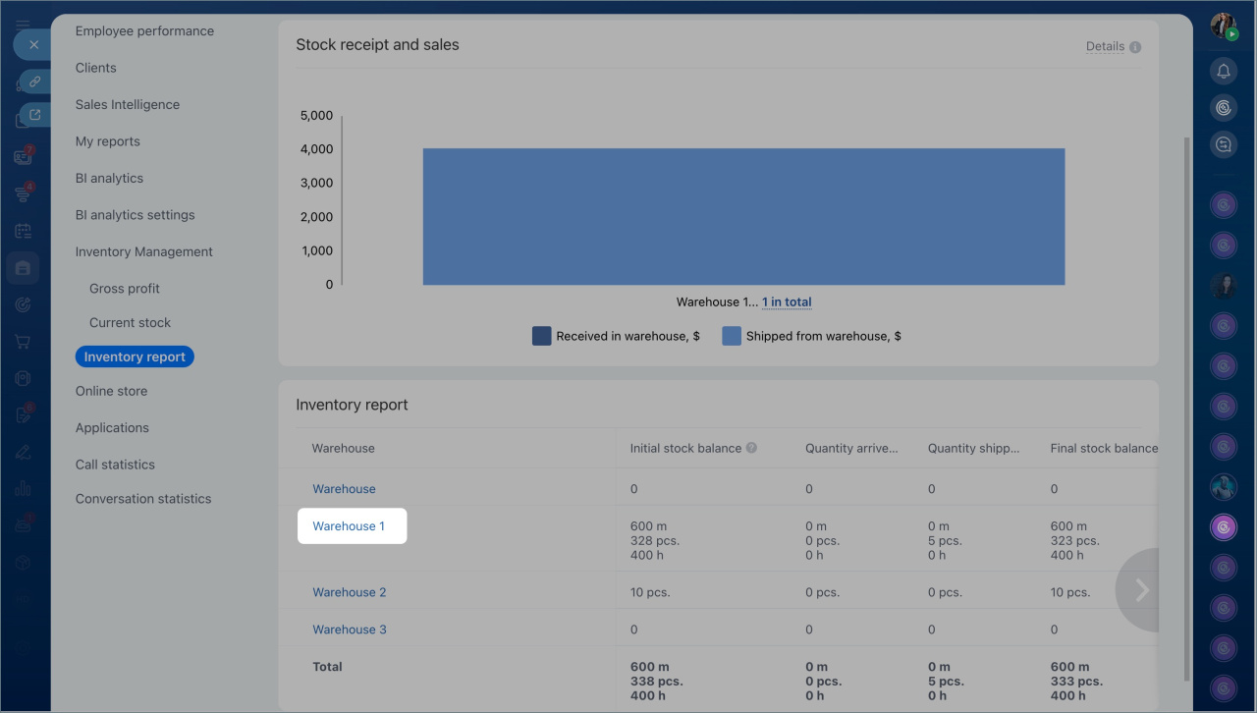
Task: Click the info icon beside Details
Action: click(1135, 47)
